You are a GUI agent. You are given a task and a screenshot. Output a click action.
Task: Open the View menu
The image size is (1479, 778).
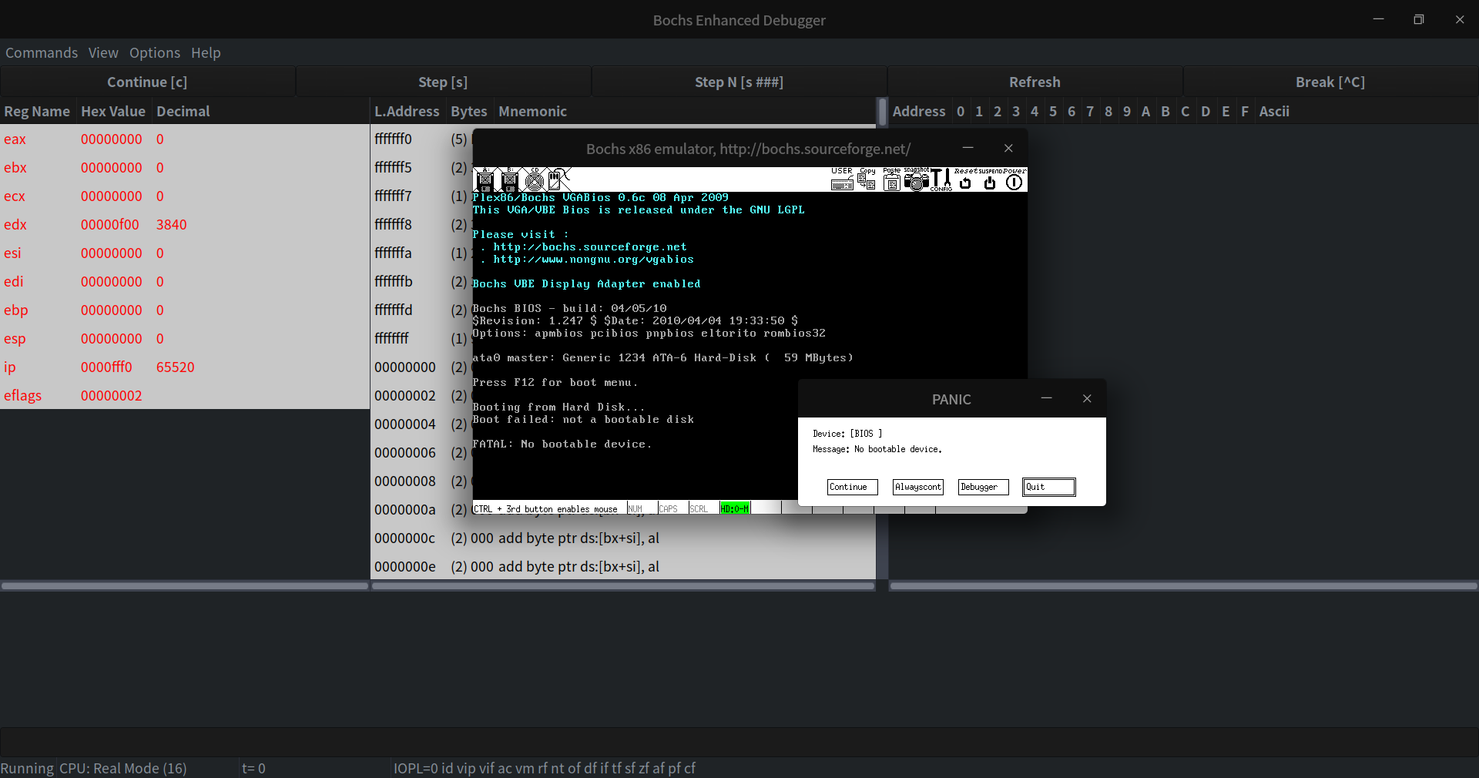pos(103,52)
